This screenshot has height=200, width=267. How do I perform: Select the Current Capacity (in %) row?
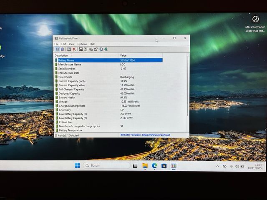[108, 81]
